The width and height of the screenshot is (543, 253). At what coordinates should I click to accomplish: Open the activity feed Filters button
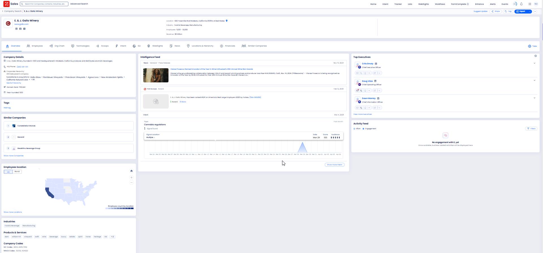pos(531,129)
